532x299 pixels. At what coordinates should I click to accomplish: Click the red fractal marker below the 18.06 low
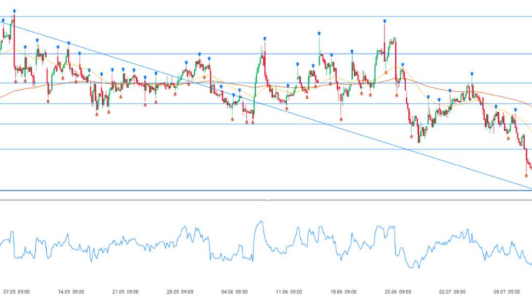coord(341,118)
